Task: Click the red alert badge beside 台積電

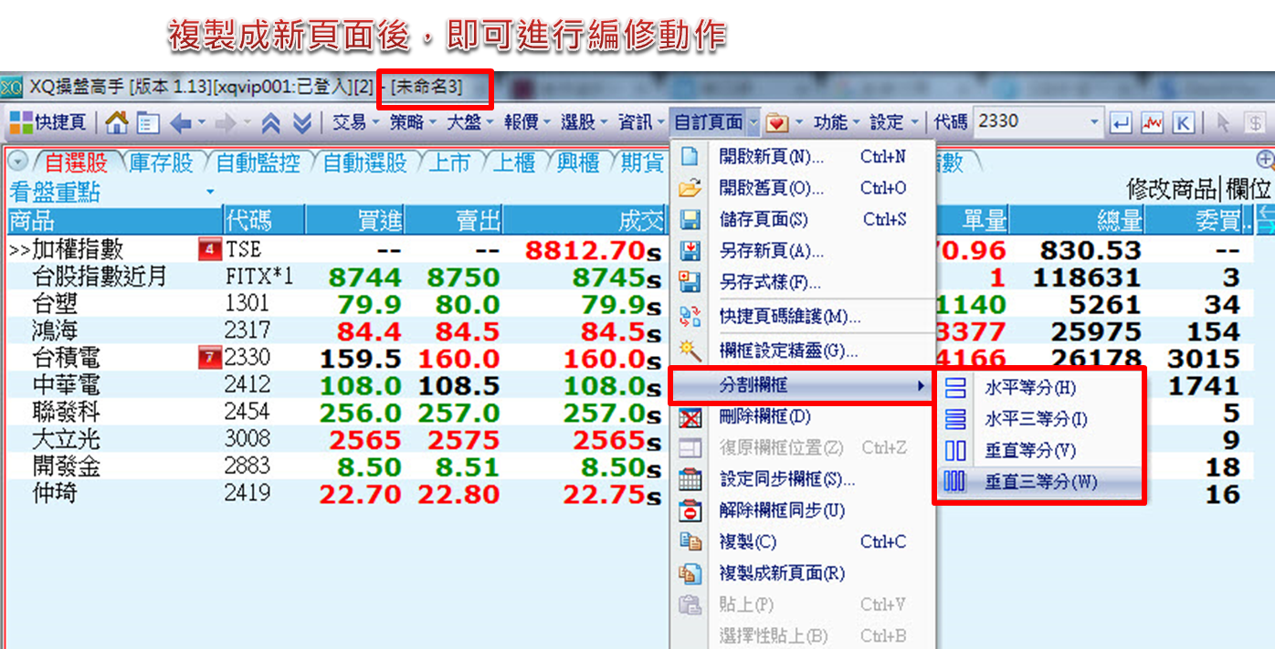Action: point(210,359)
